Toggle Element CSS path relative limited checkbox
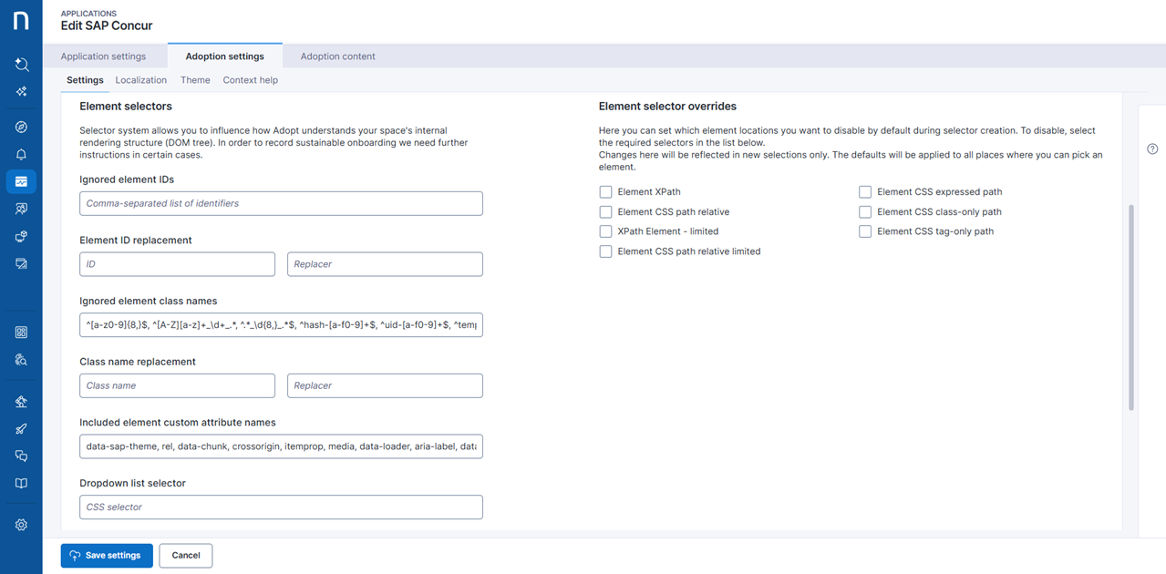The height and width of the screenshot is (574, 1166). (605, 251)
